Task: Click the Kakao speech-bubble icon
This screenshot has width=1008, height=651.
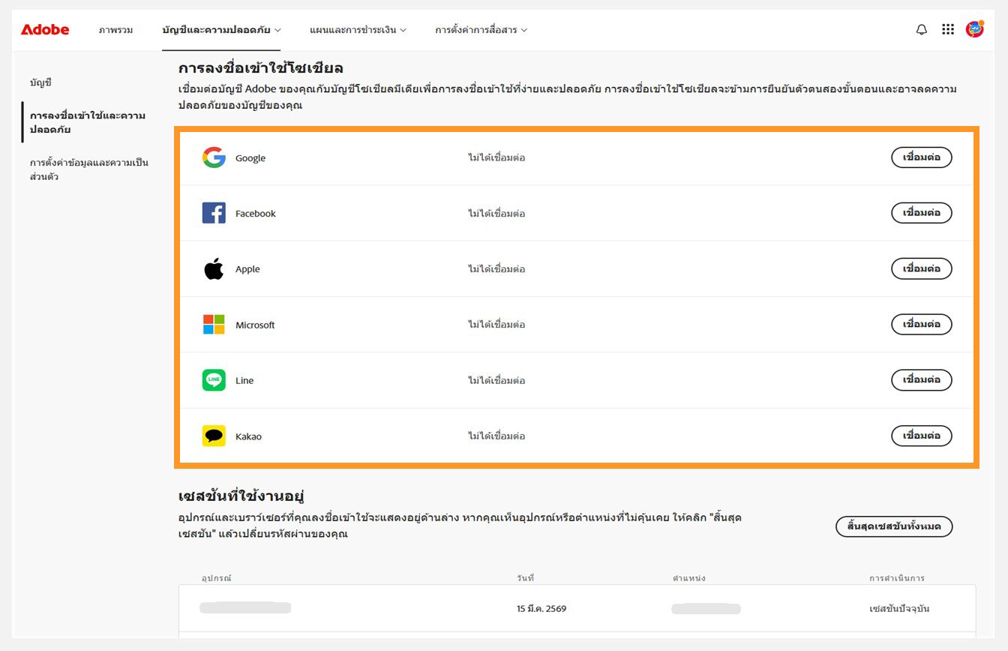Action: 213,436
